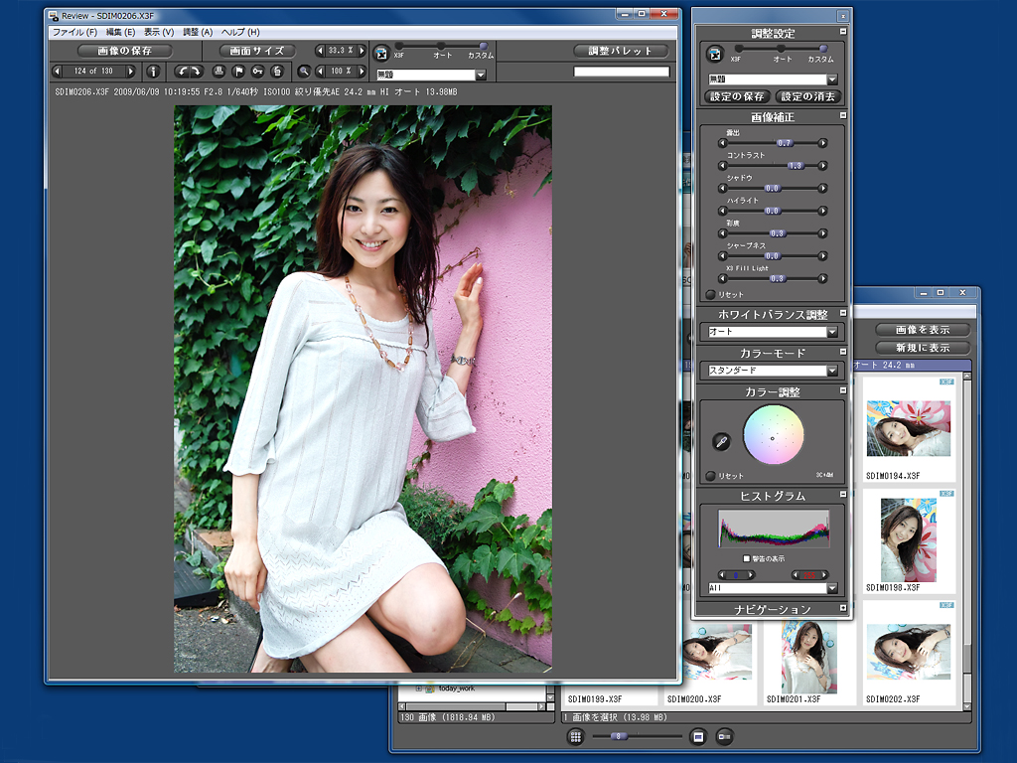Click the コントラスト slider handle
Image resolution: width=1017 pixels, height=763 pixels.
coord(795,165)
